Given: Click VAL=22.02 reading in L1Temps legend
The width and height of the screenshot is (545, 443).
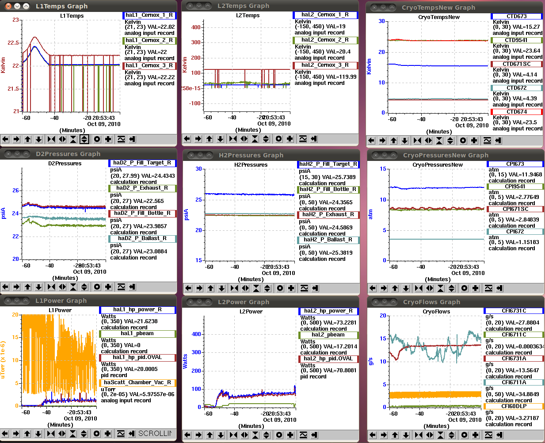Looking at the screenshot, I should click(x=159, y=27).
